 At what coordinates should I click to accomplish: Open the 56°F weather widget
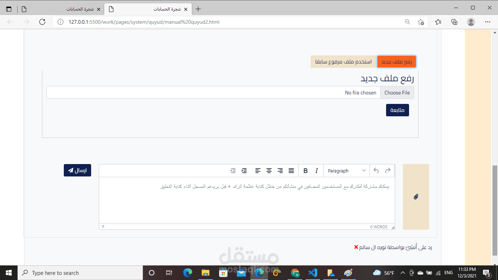tap(384, 273)
